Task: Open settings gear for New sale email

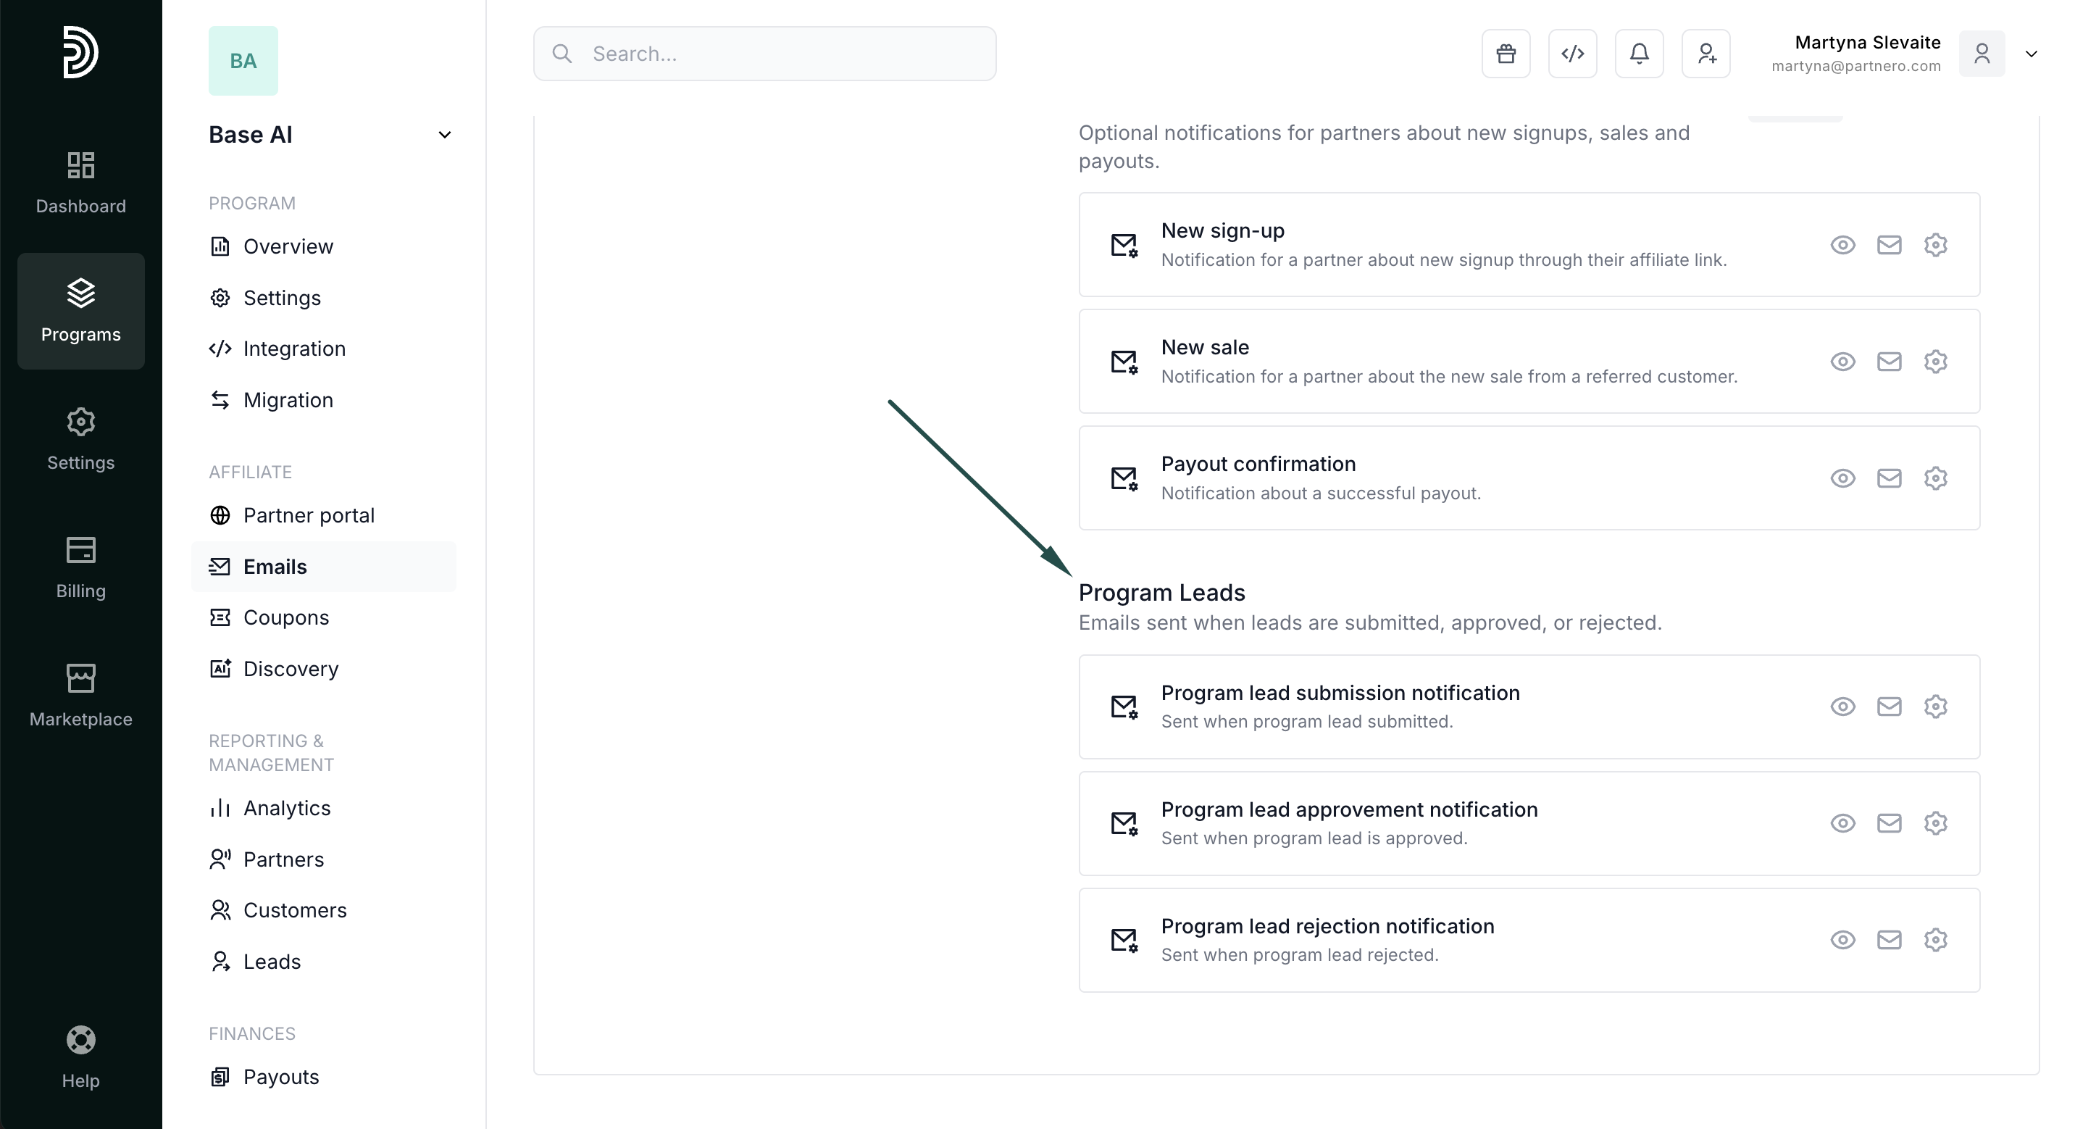Action: click(1936, 362)
